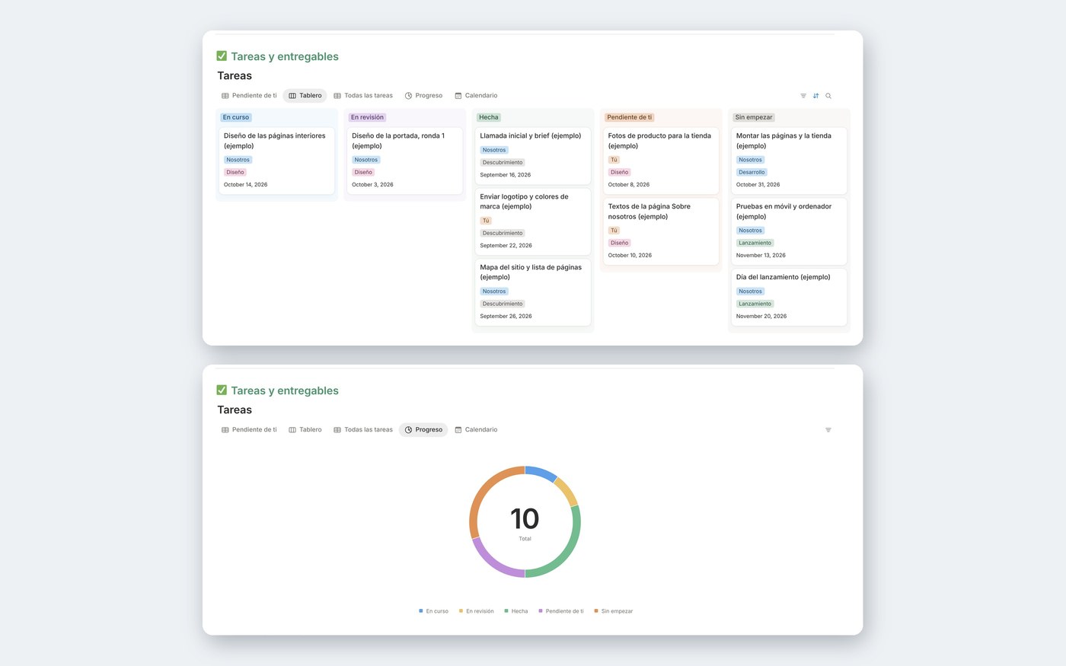Switch to Progreso tab in the board panel

pos(423,96)
